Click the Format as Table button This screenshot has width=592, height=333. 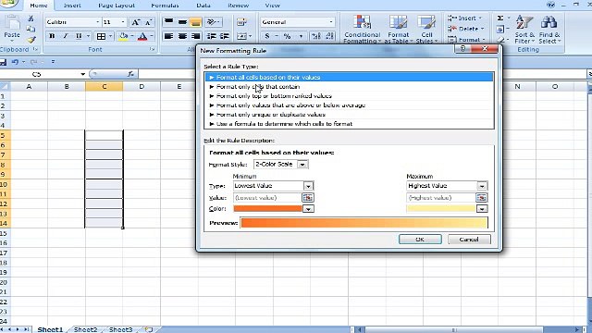point(399,30)
